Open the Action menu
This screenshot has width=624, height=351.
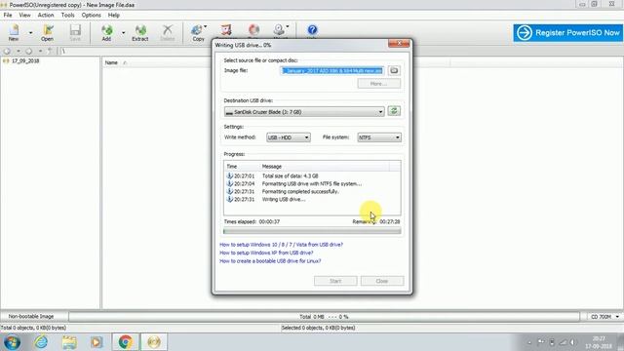click(46, 16)
